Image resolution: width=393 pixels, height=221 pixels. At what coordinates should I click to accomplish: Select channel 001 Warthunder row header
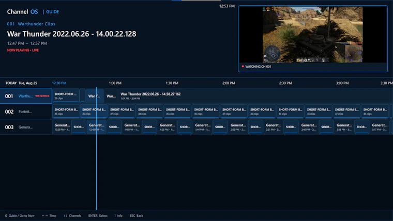(26, 96)
